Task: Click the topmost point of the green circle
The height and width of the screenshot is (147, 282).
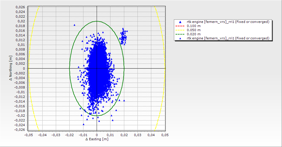Action: [97, 21]
